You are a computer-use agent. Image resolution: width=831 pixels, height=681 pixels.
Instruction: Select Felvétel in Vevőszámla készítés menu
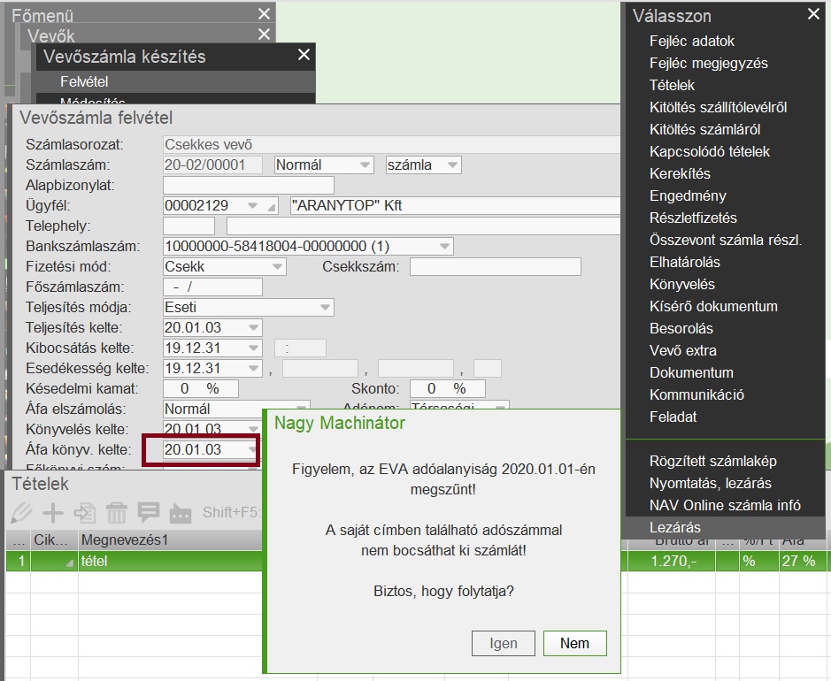175,81
